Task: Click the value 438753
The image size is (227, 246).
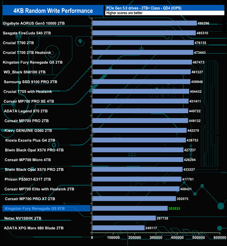Action: coord(192,140)
